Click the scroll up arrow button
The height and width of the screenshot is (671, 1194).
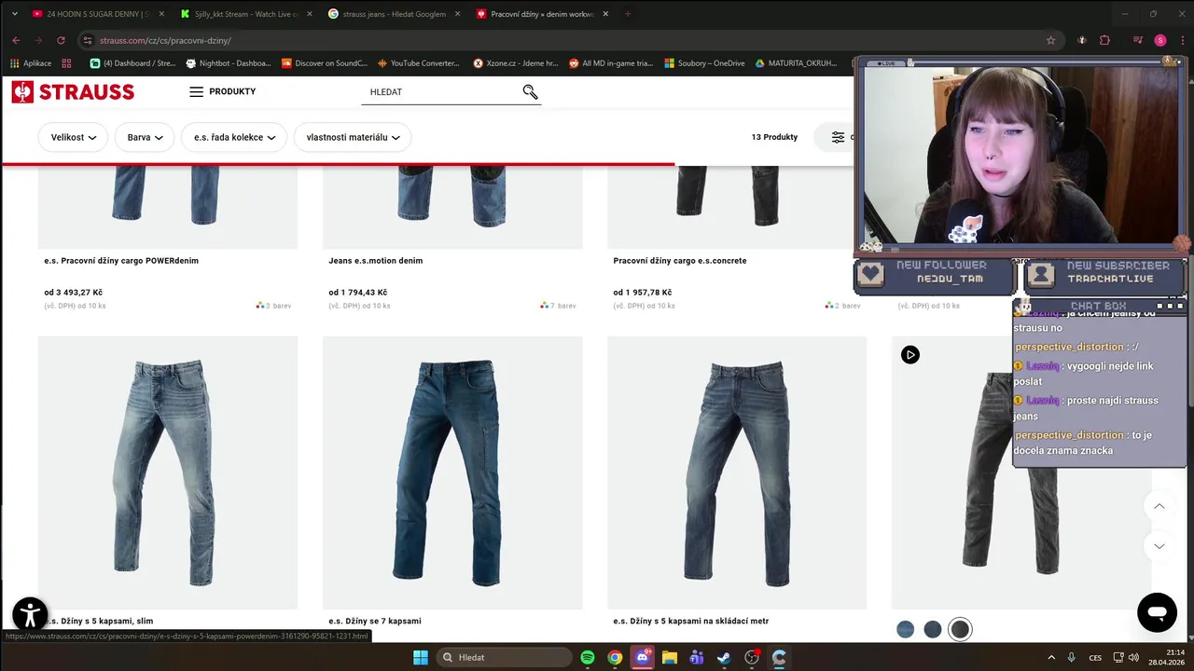pyautogui.click(x=1159, y=506)
